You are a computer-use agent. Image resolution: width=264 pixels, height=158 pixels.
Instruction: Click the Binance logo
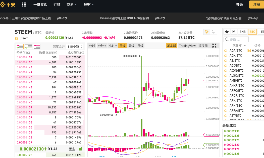click(x=8, y=5)
